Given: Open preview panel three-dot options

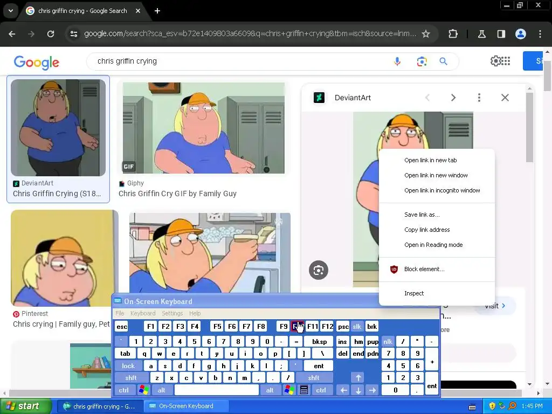Looking at the screenshot, I should point(479,98).
